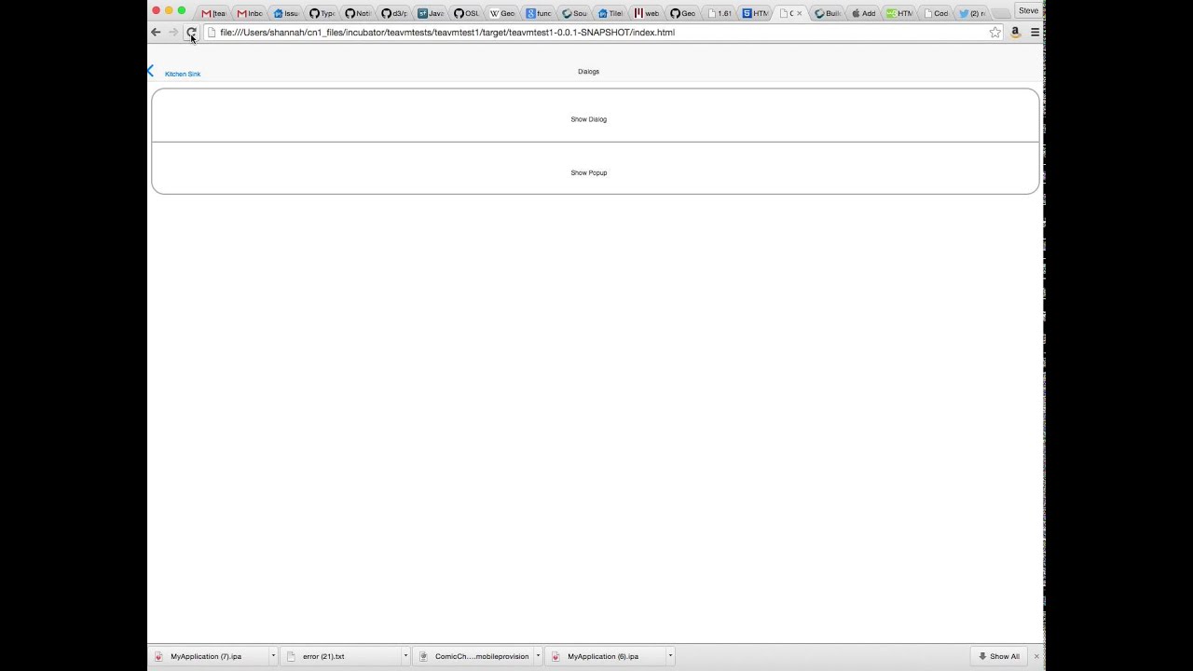The width and height of the screenshot is (1193, 671).
Task: Switch to the Issu tab
Action: 286,13
